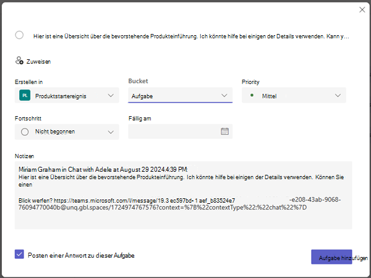
Task: Toggle Posten einer Antwort zu dieser Aufgabe checkbox
Action: (19, 255)
